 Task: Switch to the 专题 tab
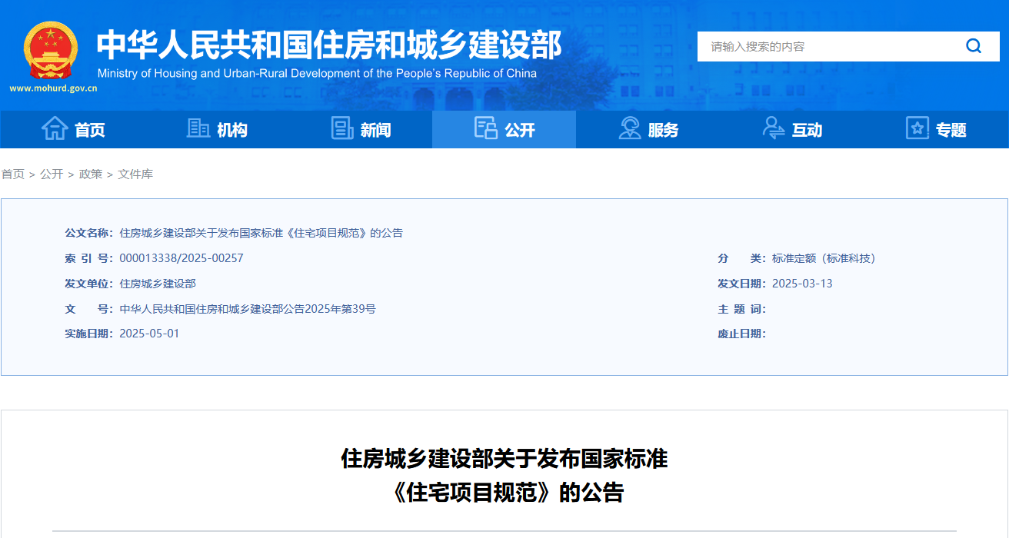pyautogui.click(x=952, y=129)
